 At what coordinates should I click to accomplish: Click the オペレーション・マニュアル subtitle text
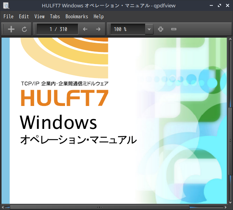click(x=78, y=140)
